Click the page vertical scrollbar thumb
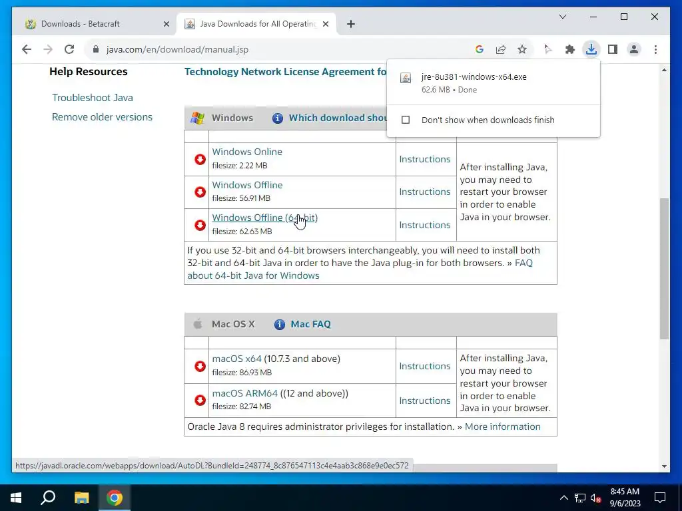682x511 pixels. [664, 268]
